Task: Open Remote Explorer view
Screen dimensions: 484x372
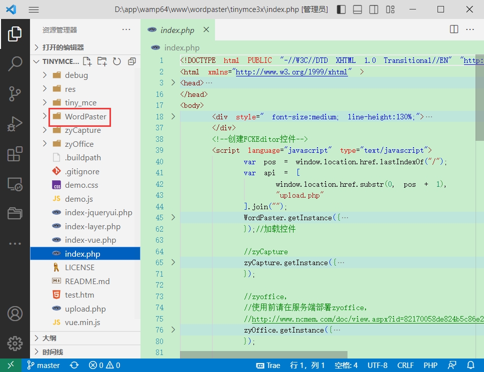Action: (15, 184)
